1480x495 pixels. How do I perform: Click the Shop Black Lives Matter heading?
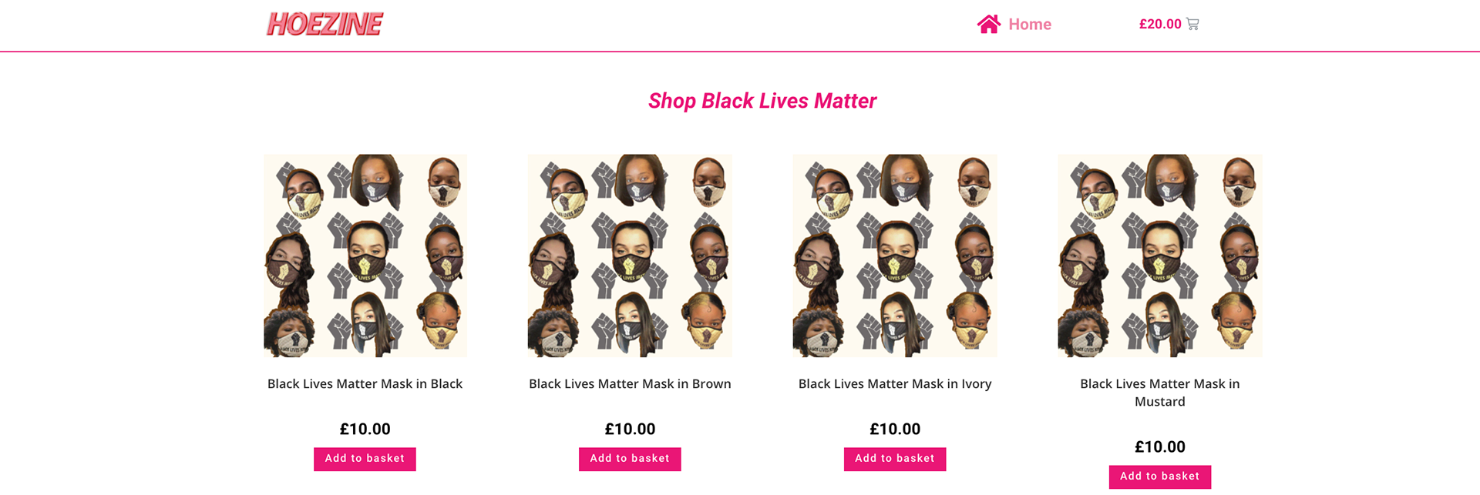pyautogui.click(x=762, y=101)
